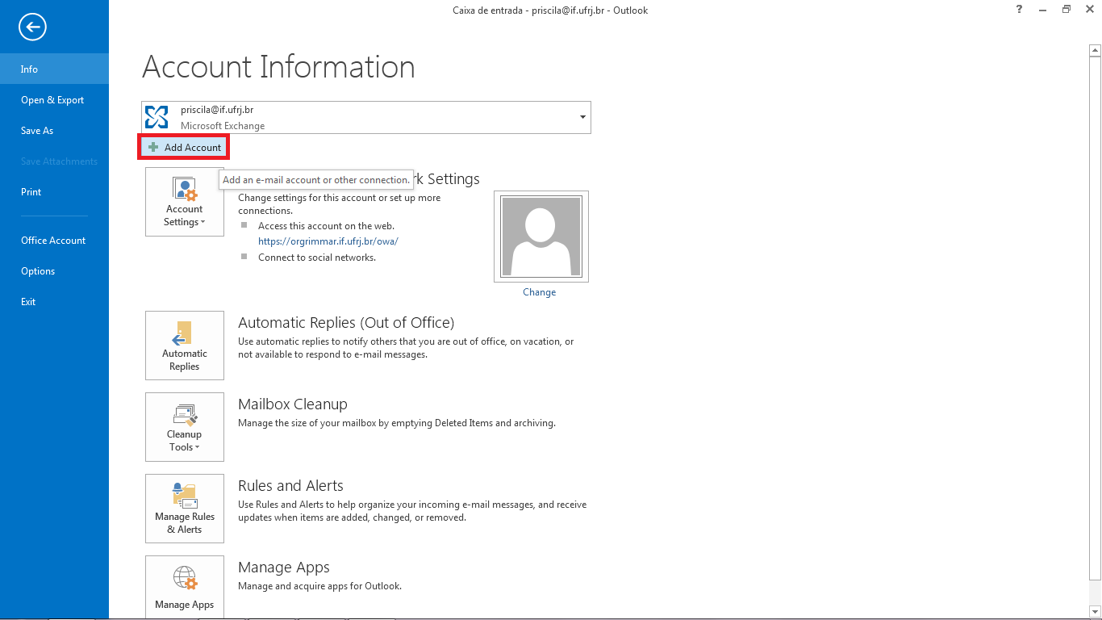This screenshot has height=620, width=1102.
Task: Select Save As in sidebar
Action: tap(54, 131)
